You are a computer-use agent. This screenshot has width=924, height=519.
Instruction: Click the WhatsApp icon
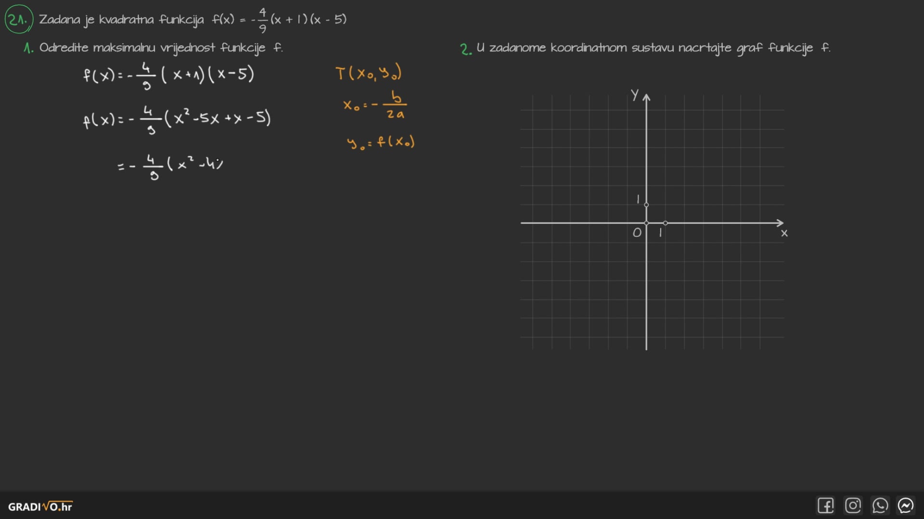(x=880, y=506)
